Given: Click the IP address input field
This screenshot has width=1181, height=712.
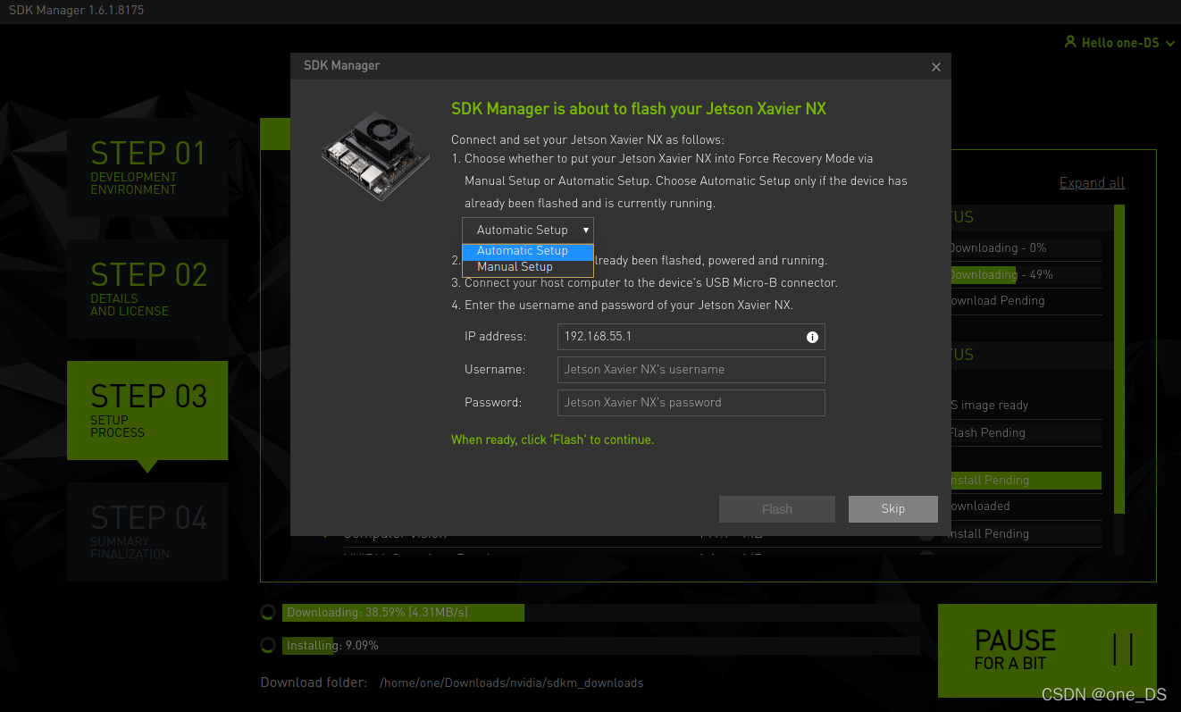Looking at the screenshot, I should point(691,337).
